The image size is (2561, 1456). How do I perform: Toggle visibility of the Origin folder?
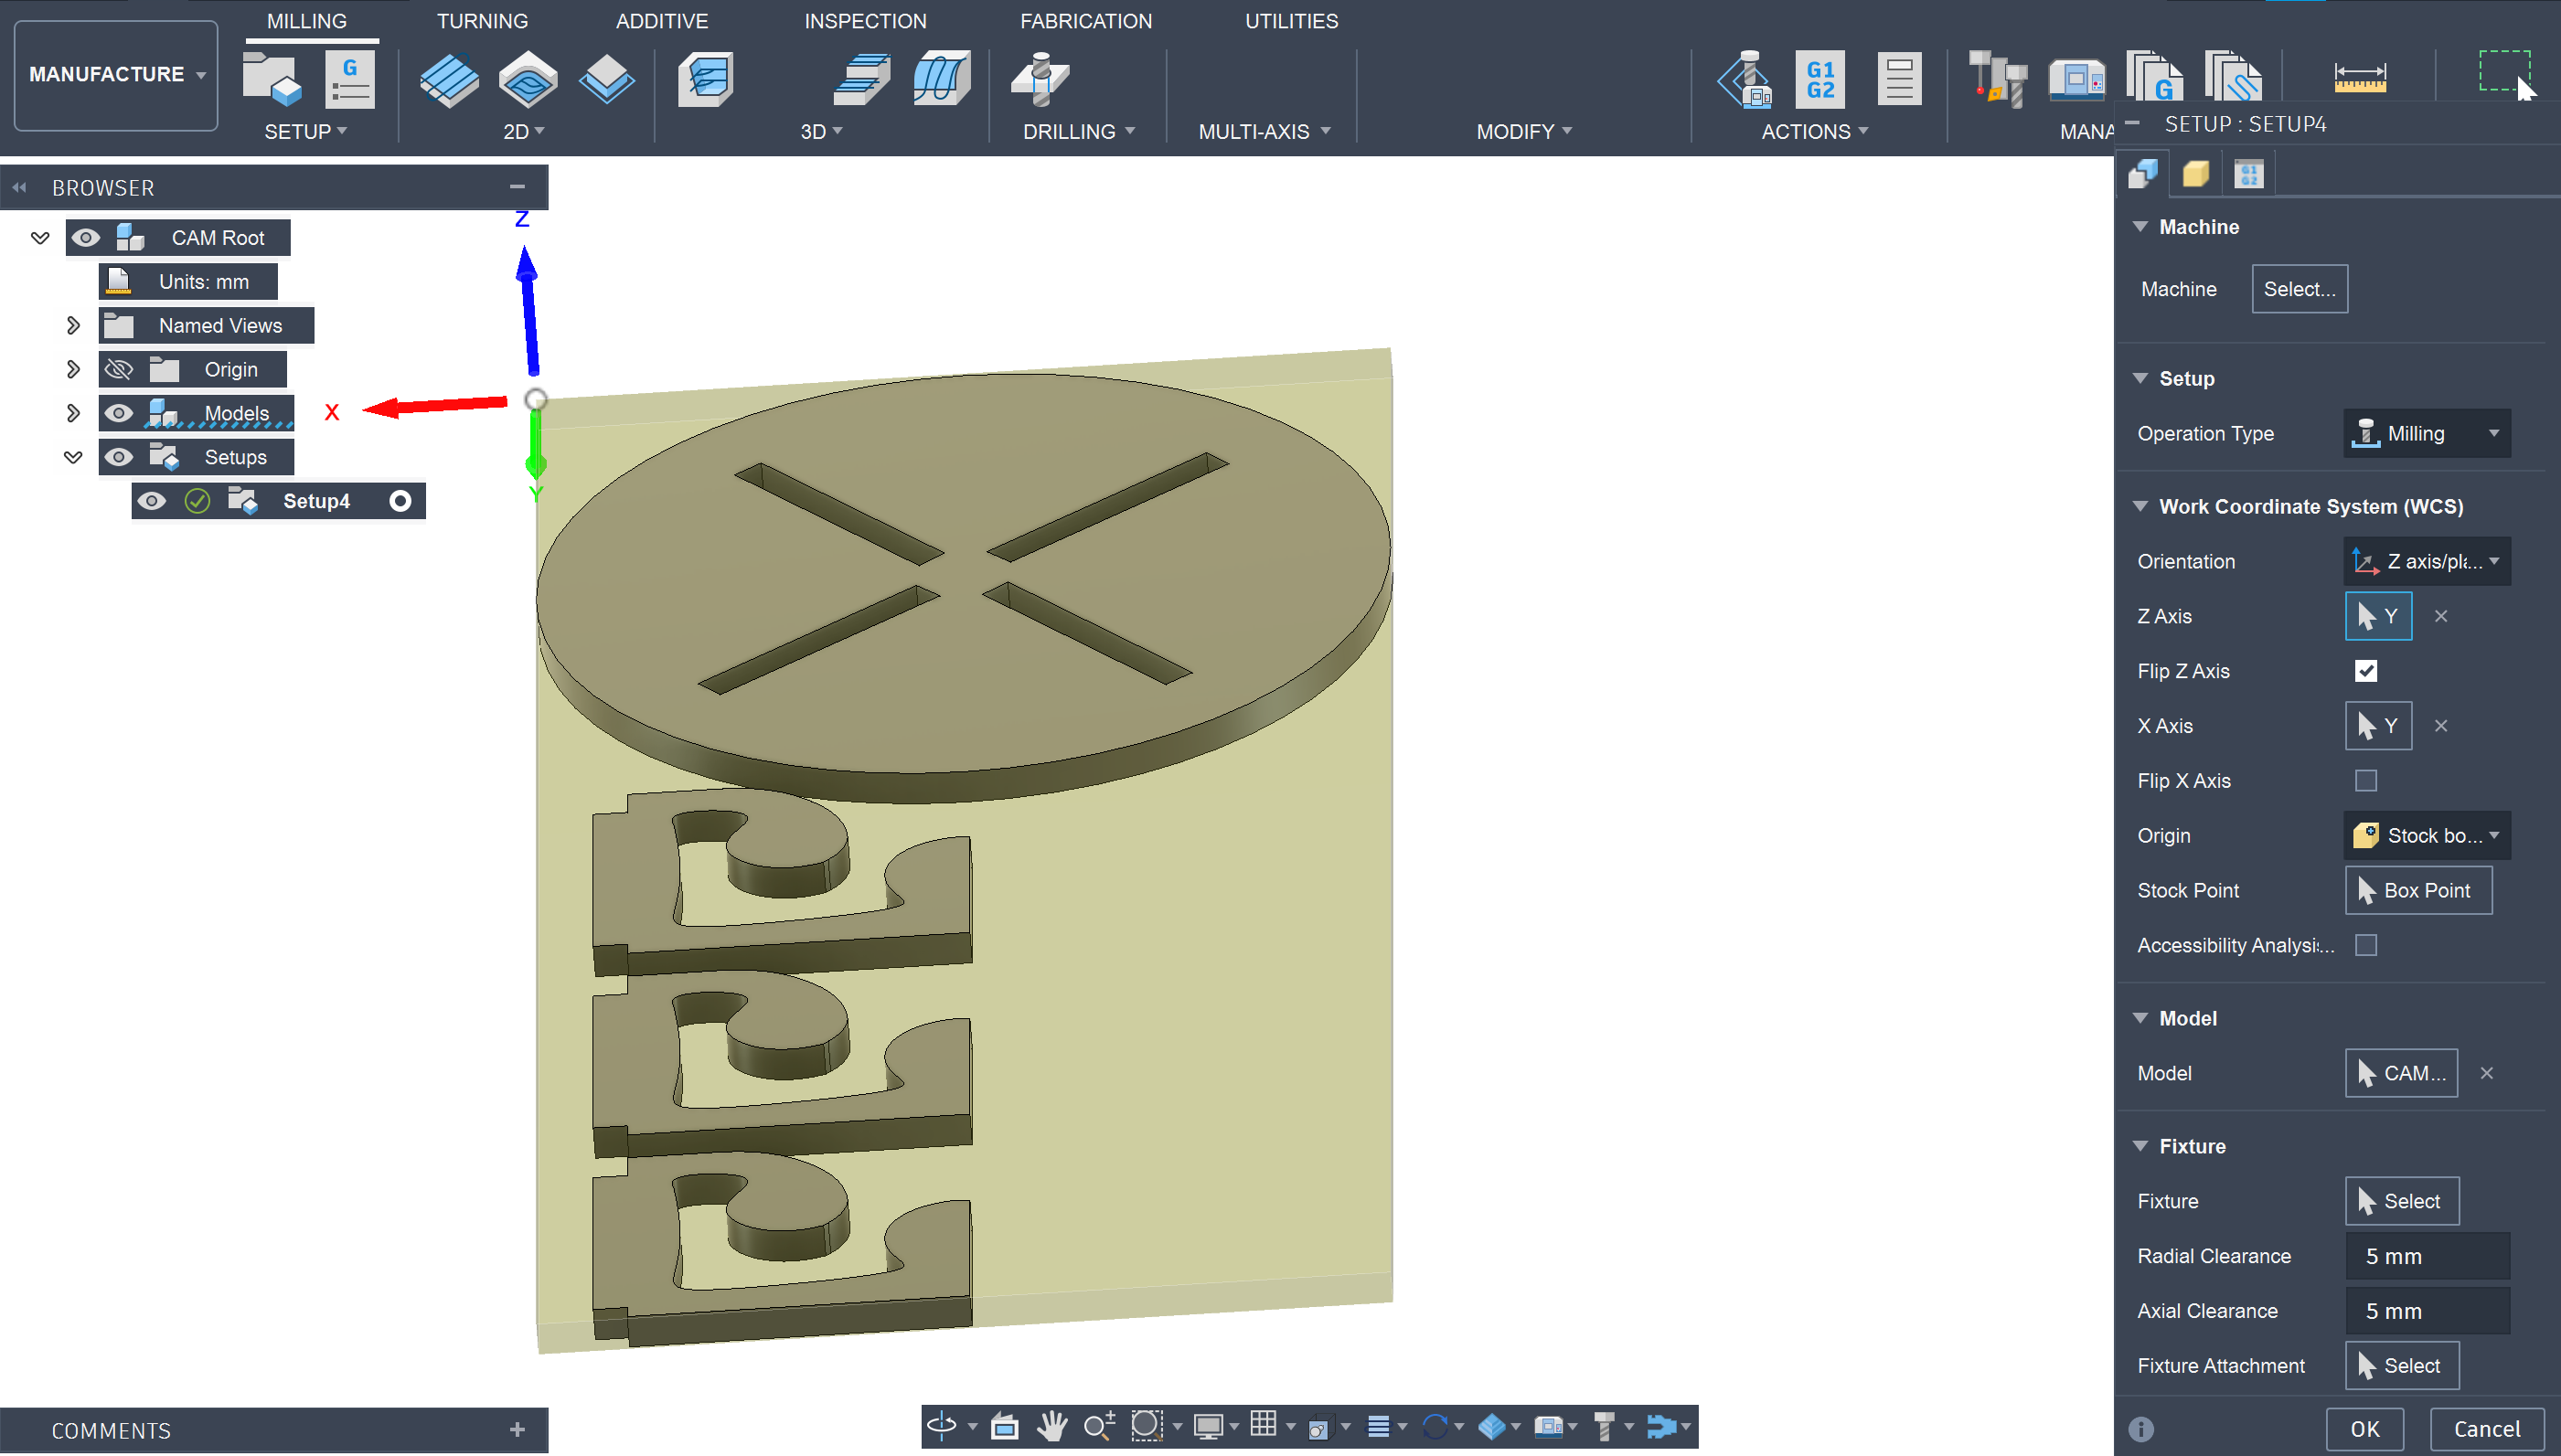pos(119,369)
